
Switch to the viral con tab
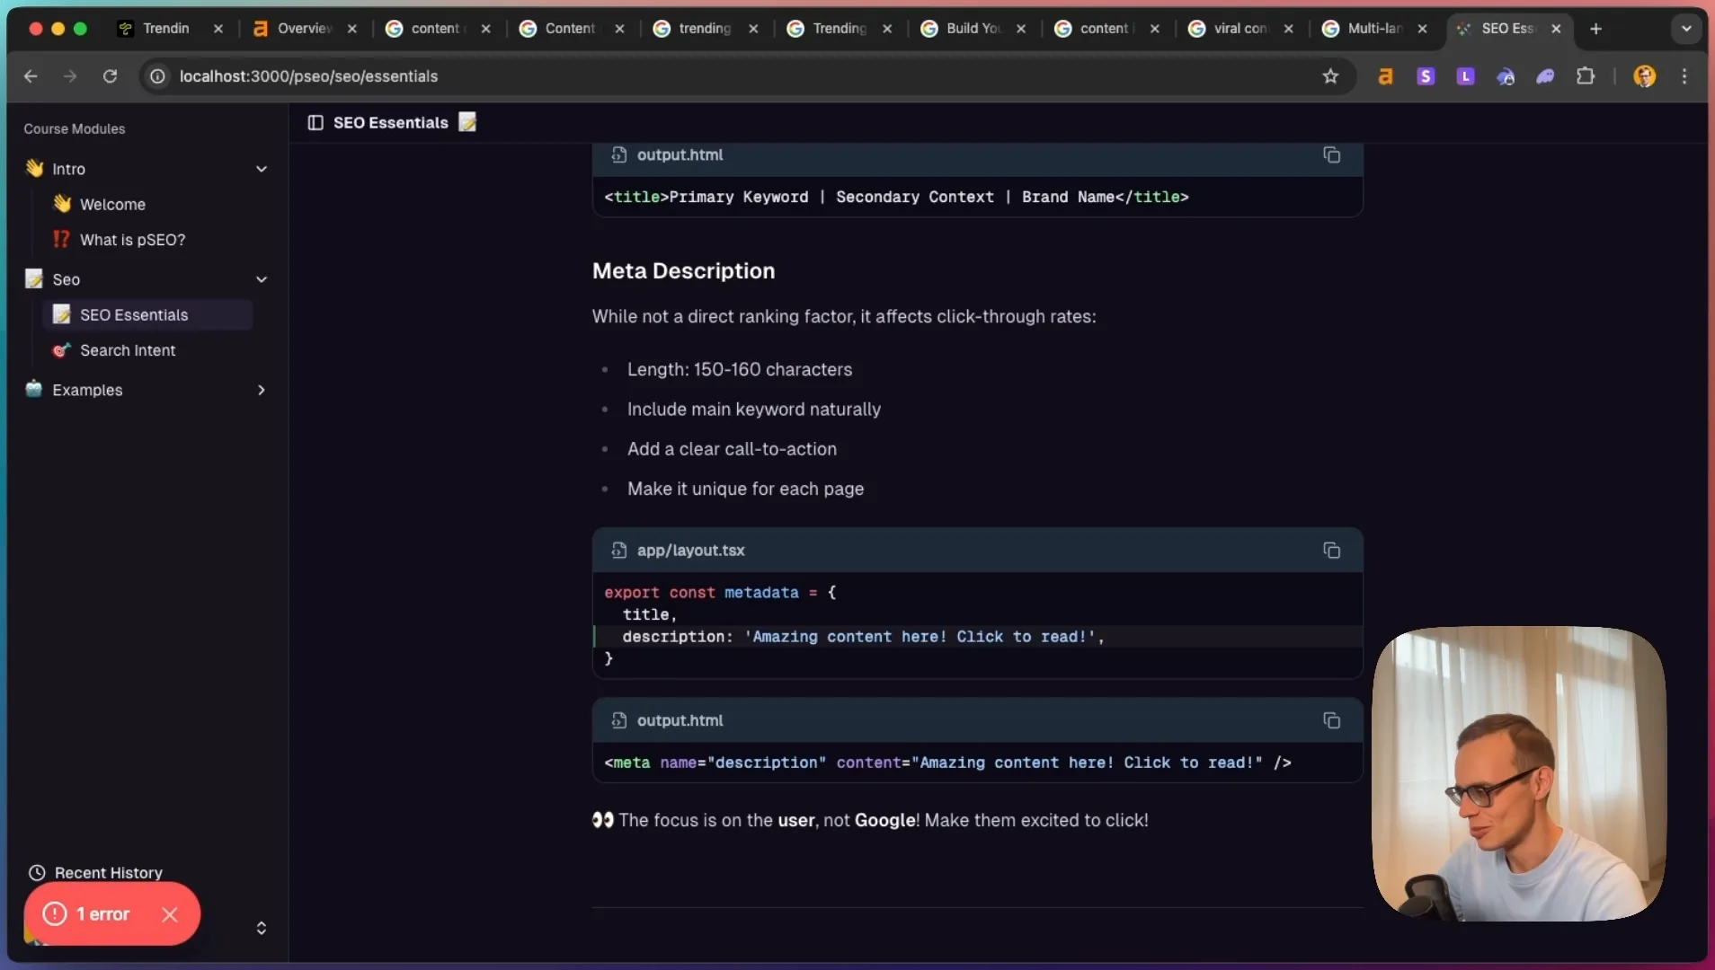pos(1240,29)
